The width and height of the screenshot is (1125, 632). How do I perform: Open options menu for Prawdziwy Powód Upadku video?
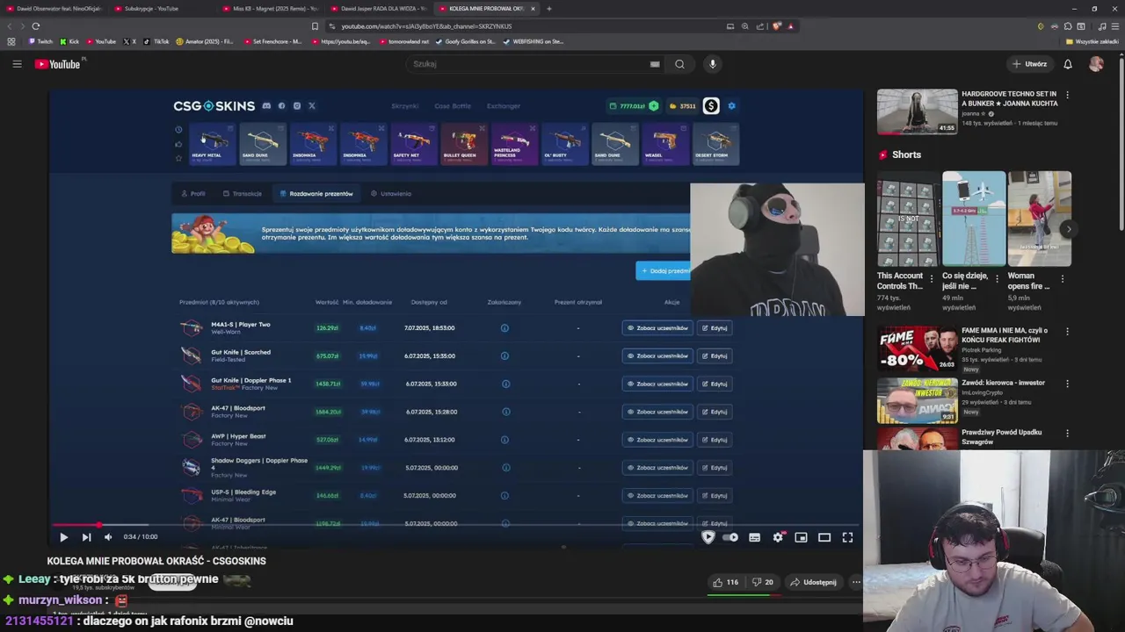pos(1067,434)
